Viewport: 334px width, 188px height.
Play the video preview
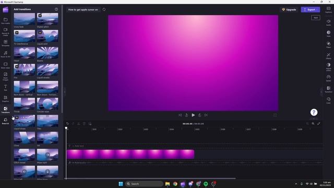193,115
